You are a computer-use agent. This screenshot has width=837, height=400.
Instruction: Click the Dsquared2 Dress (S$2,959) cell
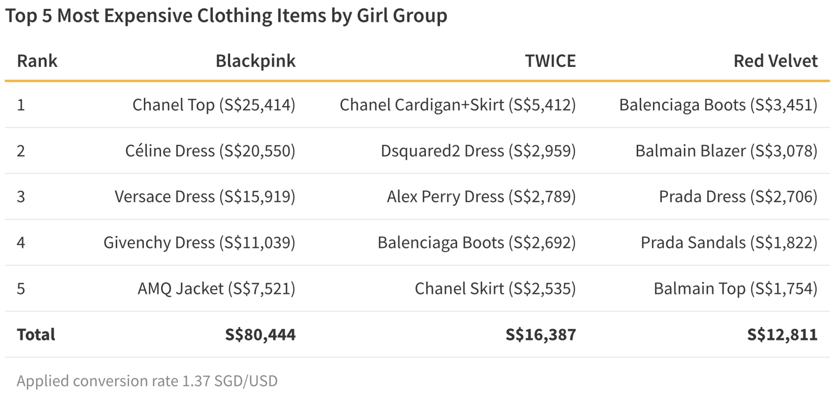[478, 151]
